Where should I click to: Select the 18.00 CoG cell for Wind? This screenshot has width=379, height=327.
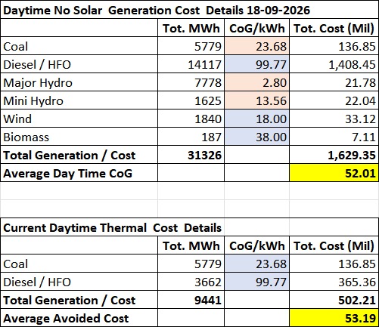tap(256, 119)
